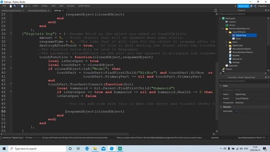The height and width of the screenshot is (152, 270).
Task: Select the Players service in the Explorer
Action: (229, 69)
